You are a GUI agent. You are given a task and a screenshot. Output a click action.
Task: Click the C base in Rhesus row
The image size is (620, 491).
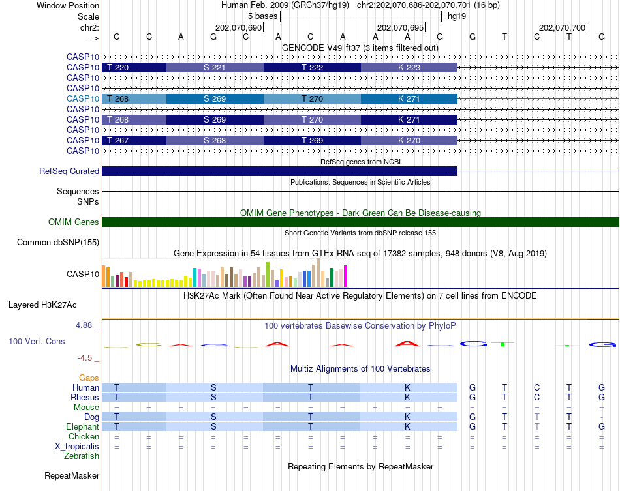(x=536, y=397)
